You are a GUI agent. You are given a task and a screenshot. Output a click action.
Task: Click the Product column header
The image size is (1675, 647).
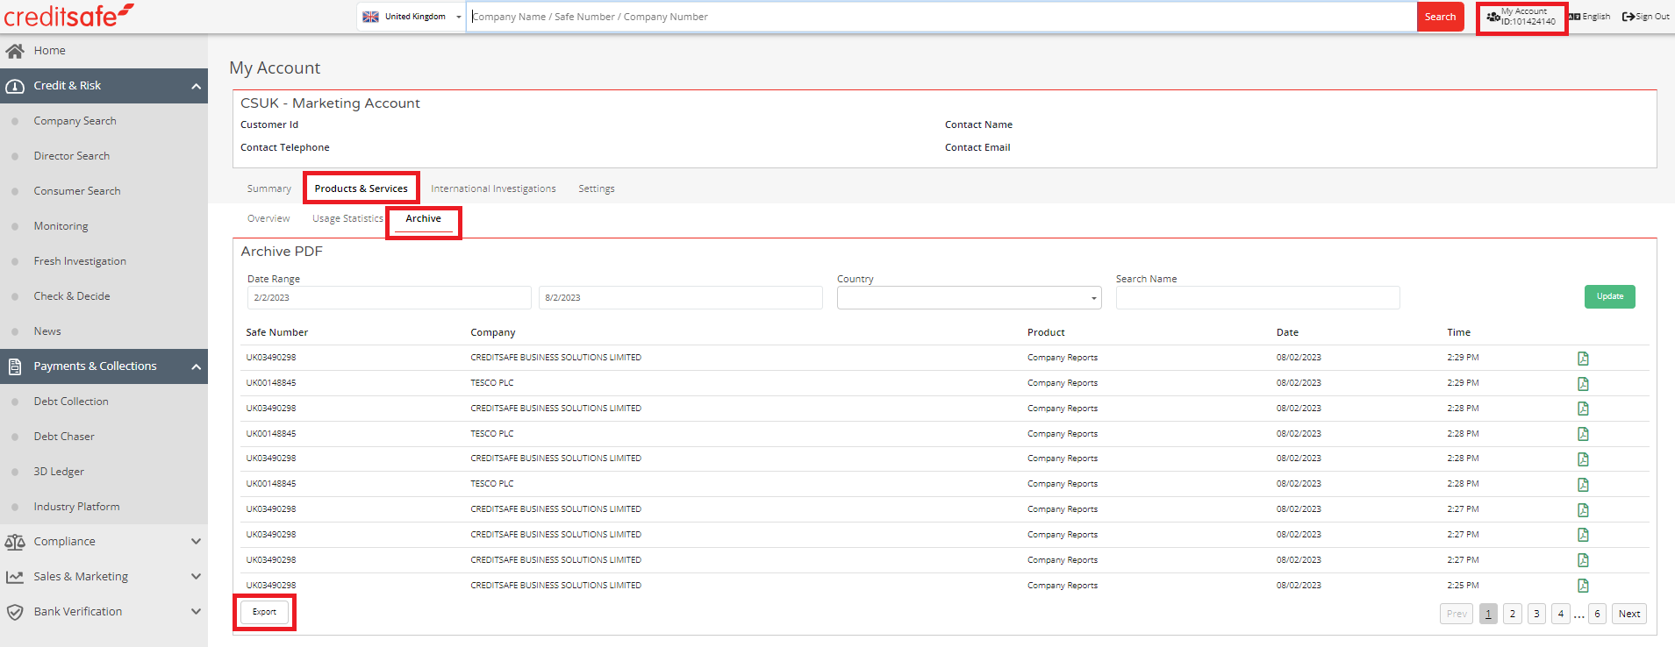pyautogui.click(x=1046, y=332)
